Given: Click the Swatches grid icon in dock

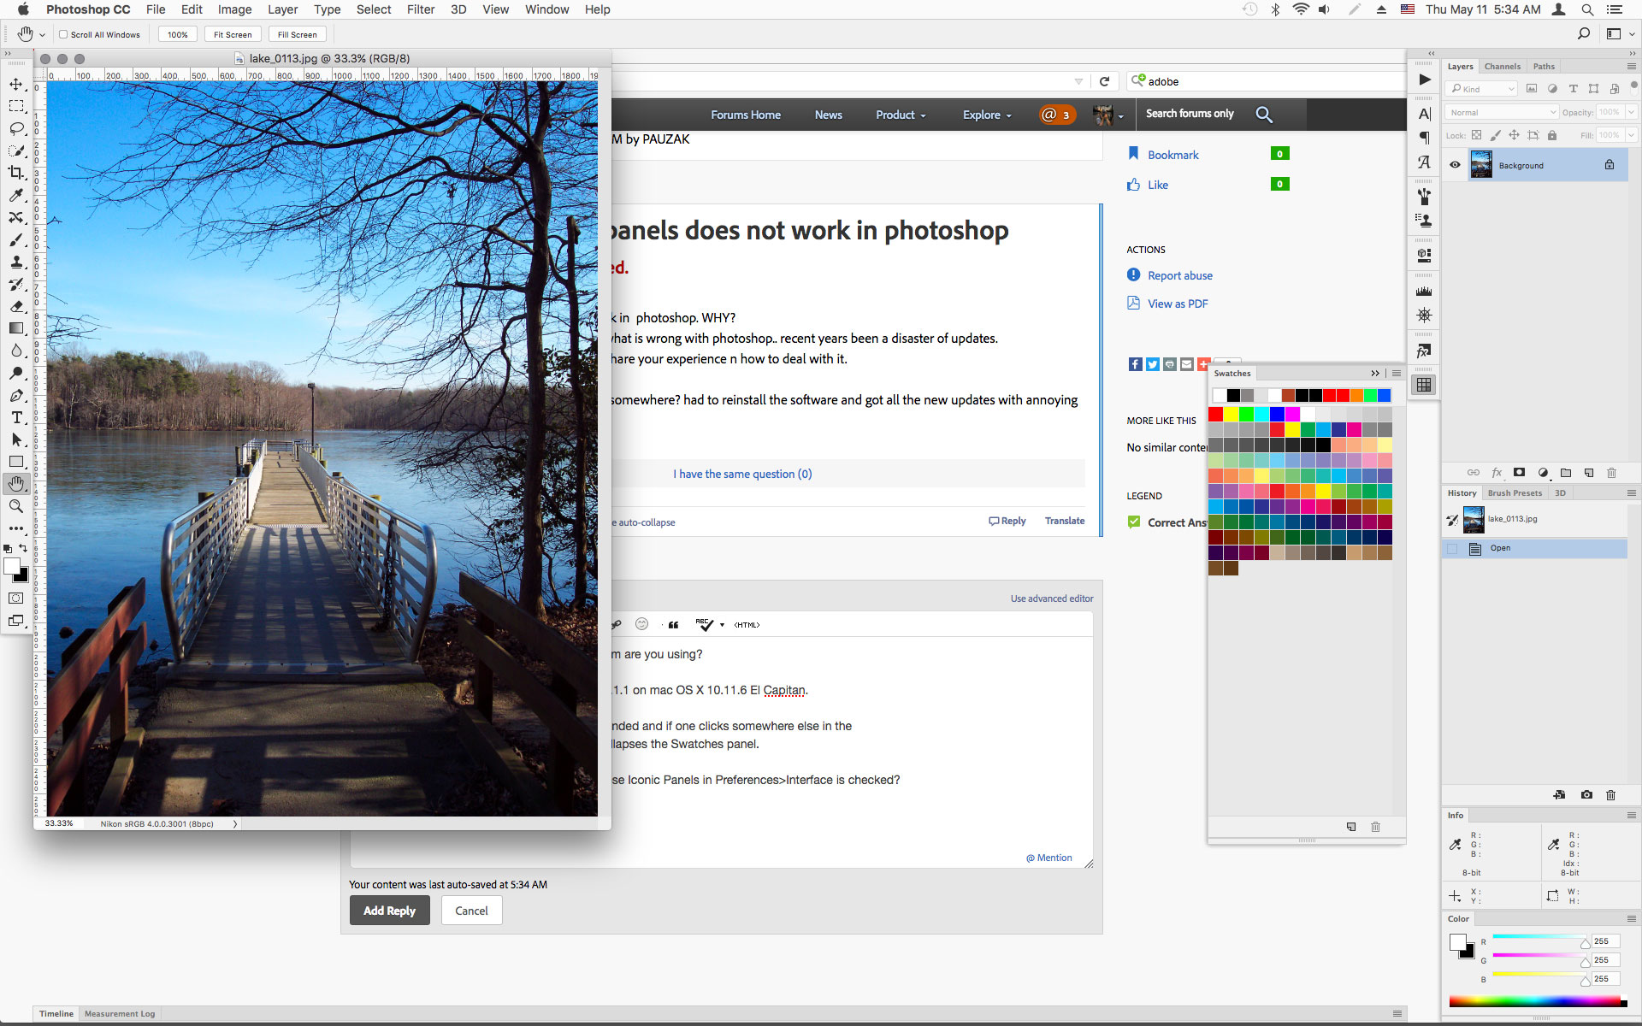Looking at the screenshot, I should 1424,385.
